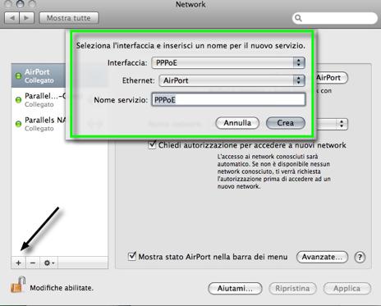Click the Ripristina button

[x=292, y=289]
